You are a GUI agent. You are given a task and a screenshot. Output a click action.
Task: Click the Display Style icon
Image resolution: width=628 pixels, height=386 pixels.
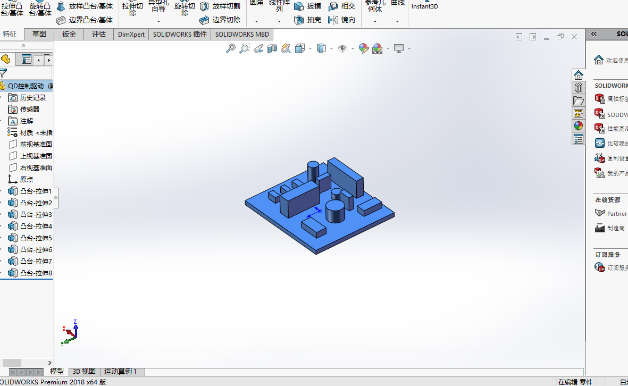point(321,49)
